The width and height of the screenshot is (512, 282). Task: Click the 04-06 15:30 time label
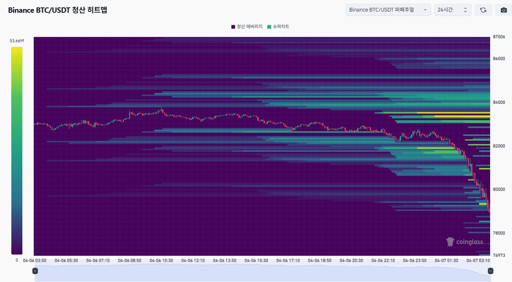[256, 261]
